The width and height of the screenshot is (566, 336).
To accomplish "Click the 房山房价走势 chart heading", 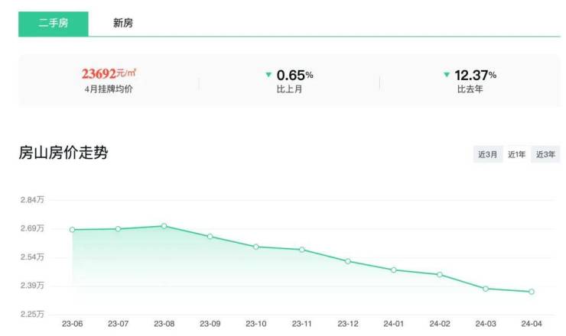I will coord(63,153).
